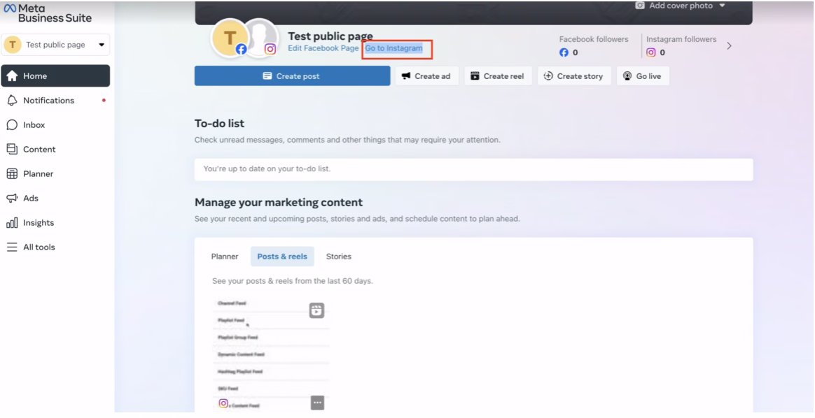The width and height of the screenshot is (815, 418).
Task: Click the Create ad button
Action: point(426,76)
